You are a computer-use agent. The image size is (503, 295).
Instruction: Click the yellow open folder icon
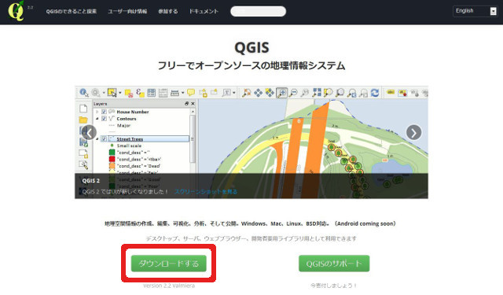83,120
